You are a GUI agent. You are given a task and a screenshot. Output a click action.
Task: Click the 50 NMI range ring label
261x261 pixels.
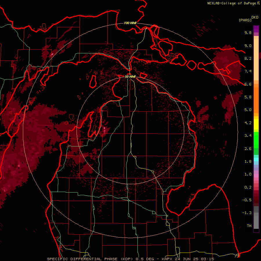[130, 77]
